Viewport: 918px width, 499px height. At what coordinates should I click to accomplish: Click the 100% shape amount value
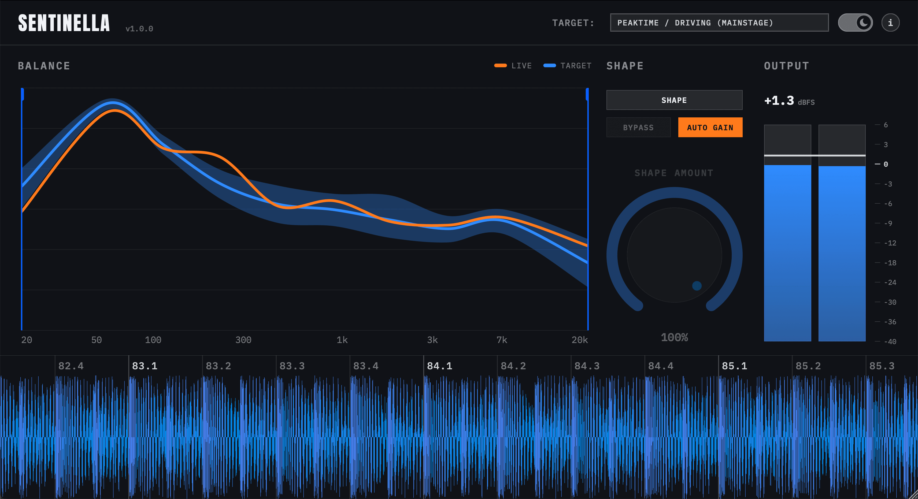click(674, 337)
